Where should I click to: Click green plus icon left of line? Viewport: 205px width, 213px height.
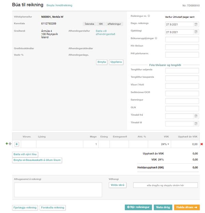coord(7,144)
